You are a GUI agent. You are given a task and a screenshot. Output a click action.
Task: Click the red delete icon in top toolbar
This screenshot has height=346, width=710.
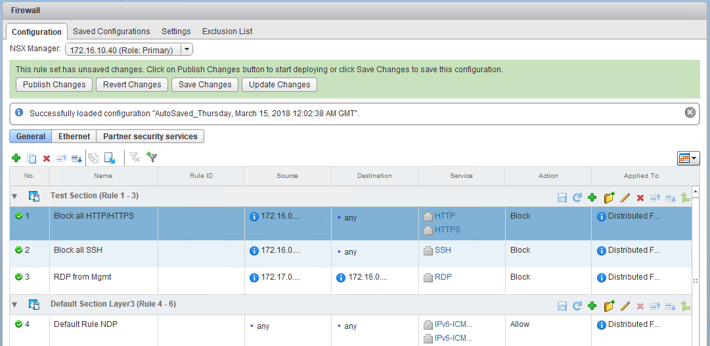coord(47,158)
